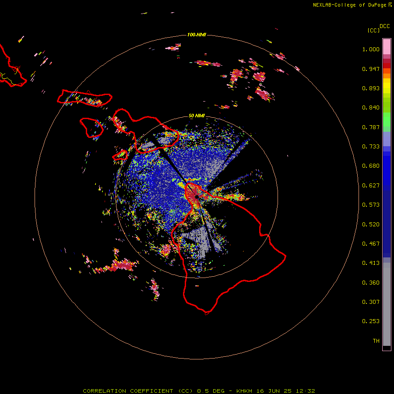This screenshot has height=394, width=394.
Task: Click the 0.680 color scale value
Action: click(x=371, y=166)
